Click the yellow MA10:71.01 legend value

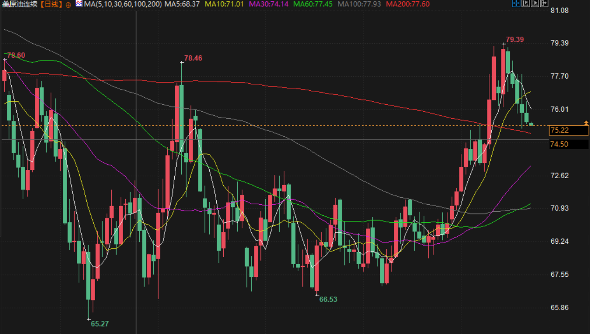click(224, 4)
